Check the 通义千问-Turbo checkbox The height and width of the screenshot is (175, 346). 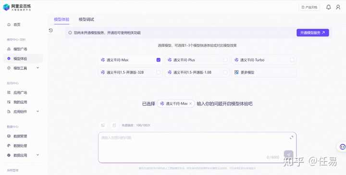pyautogui.click(x=292, y=60)
